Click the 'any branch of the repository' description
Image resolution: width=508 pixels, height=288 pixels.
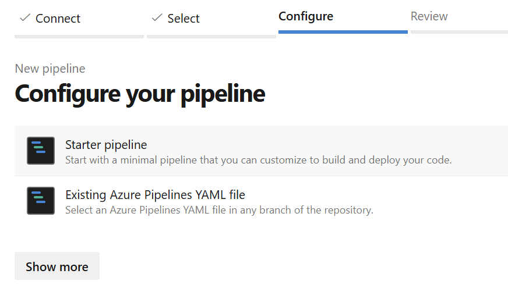219,209
